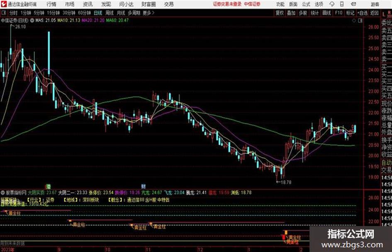392x252 pixels.
Task: Click the diamond icon at chart top-right
Action: (x=354, y=21)
